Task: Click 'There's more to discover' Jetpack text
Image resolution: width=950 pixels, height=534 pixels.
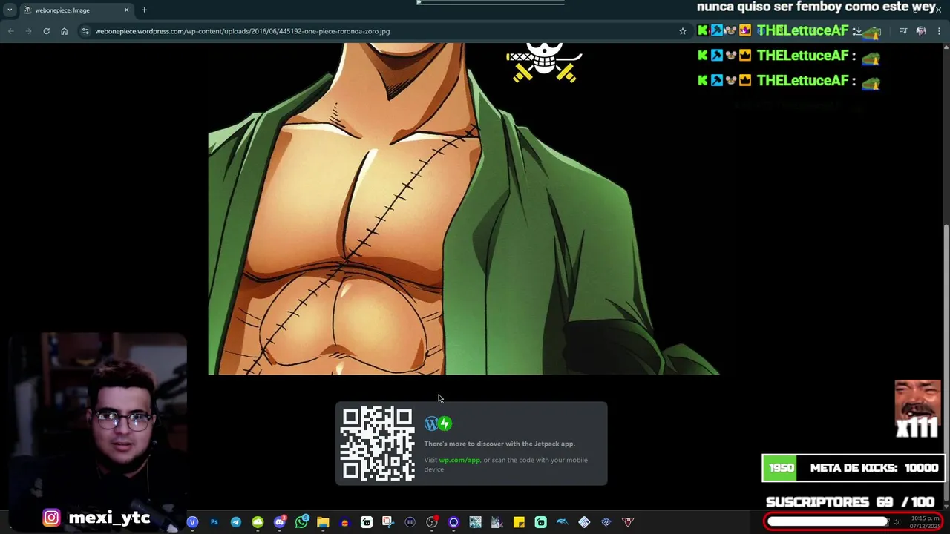Action: click(499, 444)
